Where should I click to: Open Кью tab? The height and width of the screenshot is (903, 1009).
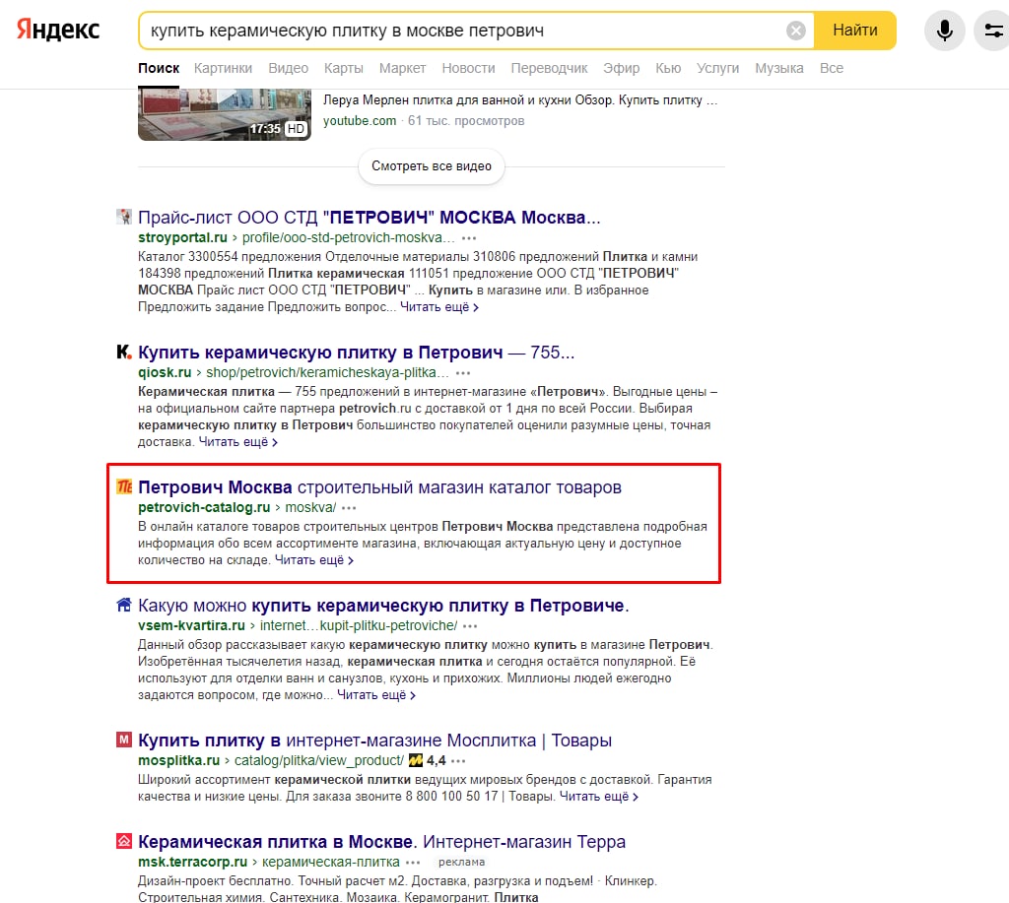(668, 68)
